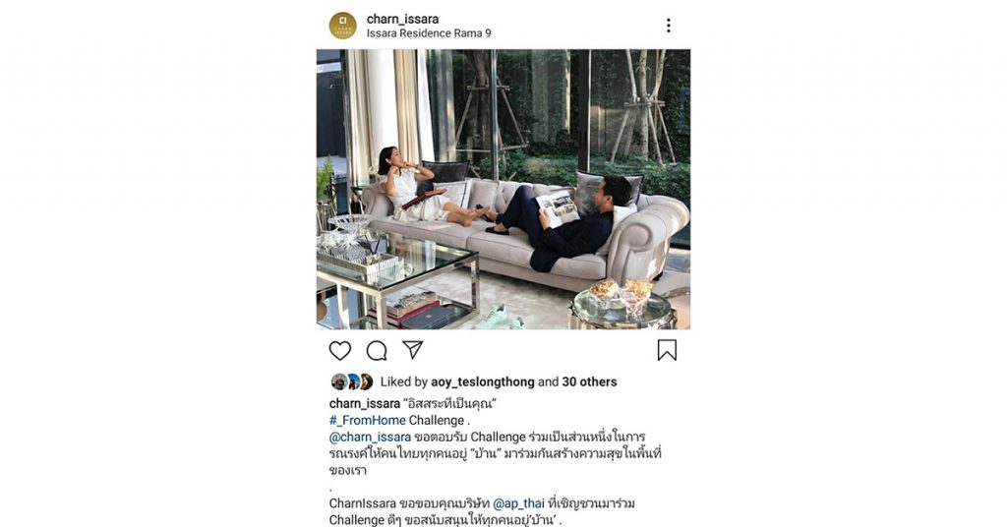Like the post with the heart icon
This screenshot has height=527, width=1007.
coord(339,350)
